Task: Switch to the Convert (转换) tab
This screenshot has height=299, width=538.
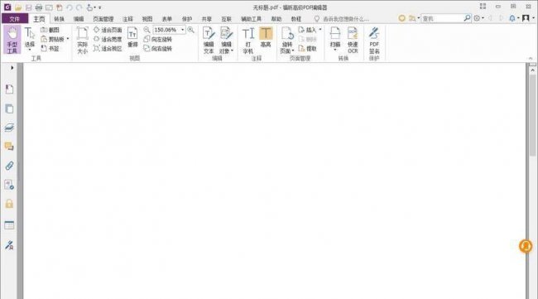Action: click(59, 19)
